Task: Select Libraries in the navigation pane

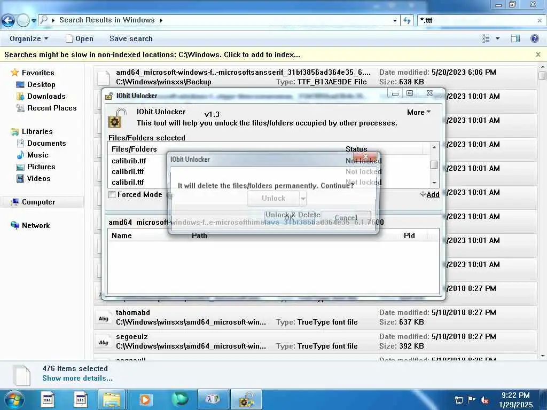Action: [x=37, y=131]
